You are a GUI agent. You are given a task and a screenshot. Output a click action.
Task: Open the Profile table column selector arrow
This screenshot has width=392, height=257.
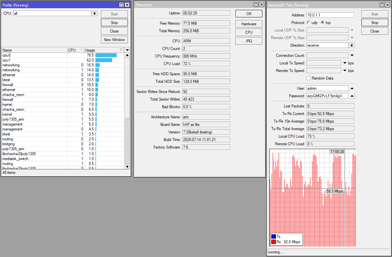pos(128,50)
